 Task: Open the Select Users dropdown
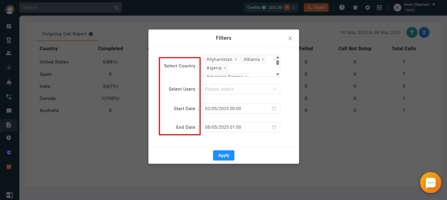pos(241,89)
